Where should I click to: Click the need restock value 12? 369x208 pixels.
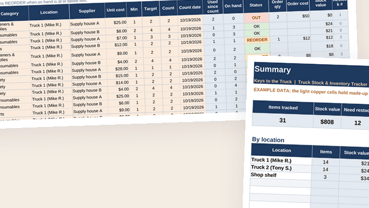[x=358, y=123]
